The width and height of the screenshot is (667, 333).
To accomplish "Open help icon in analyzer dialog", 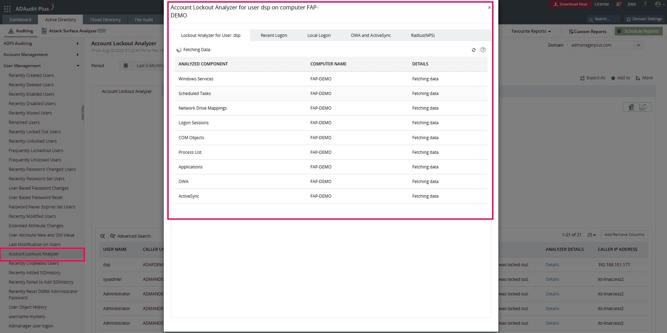I will click(483, 50).
